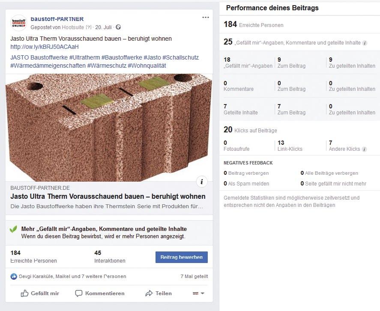Viewport: 380px width, 311px height.
Task: Click the public globe audience icon
Action: (x=118, y=27)
